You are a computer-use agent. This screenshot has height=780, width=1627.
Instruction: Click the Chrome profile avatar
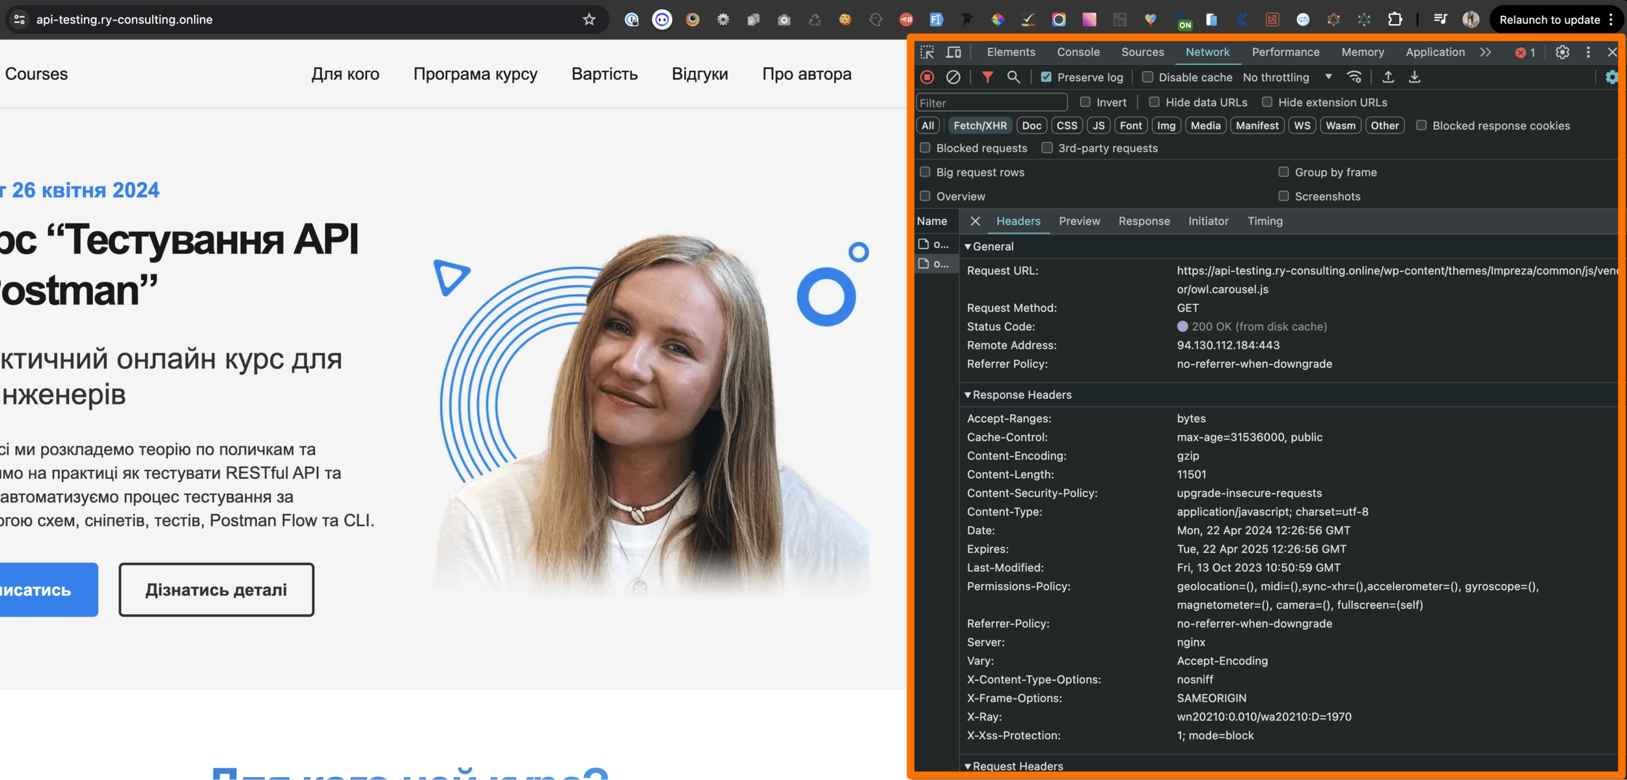1470,20
